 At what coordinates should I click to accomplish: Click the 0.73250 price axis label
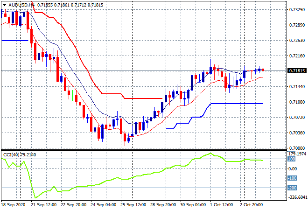coord(297,10)
